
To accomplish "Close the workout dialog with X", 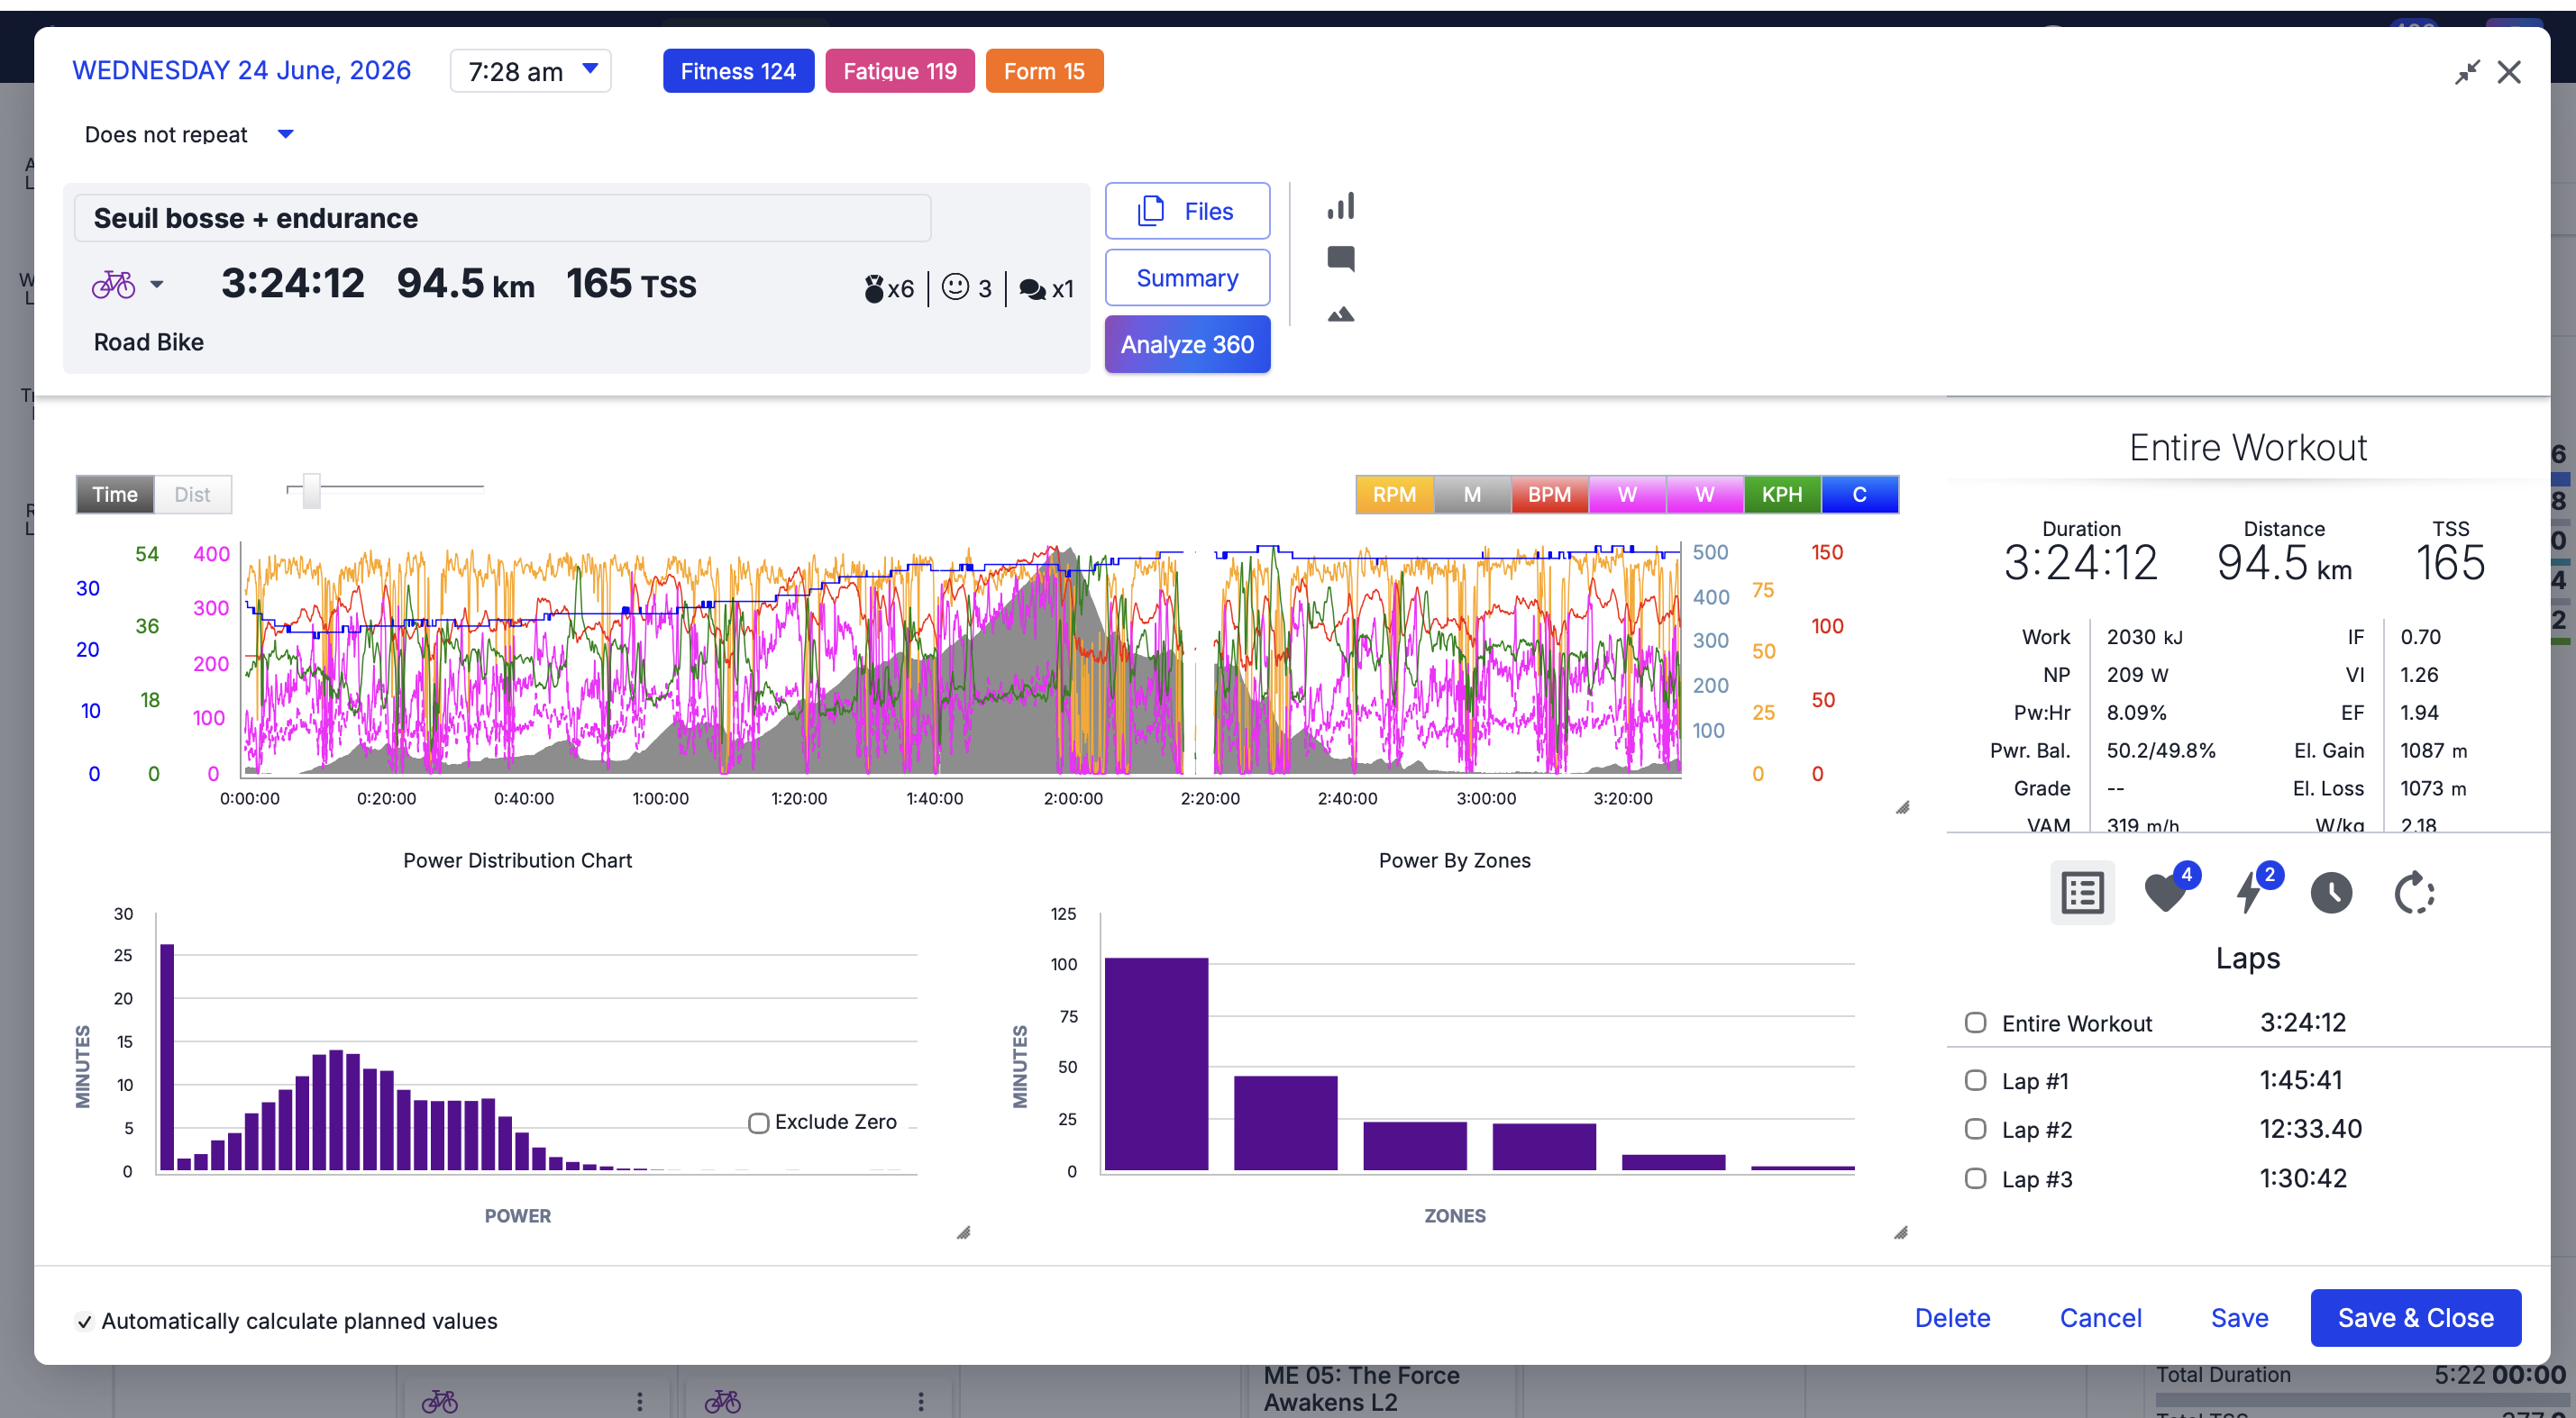I will [2509, 72].
